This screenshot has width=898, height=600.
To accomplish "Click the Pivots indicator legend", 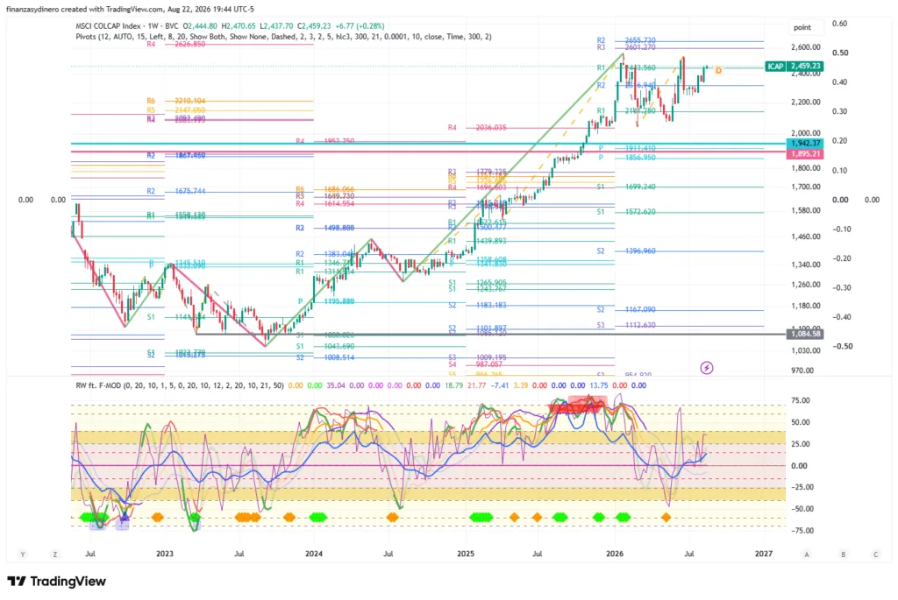I will pyautogui.click(x=283, y=37).
